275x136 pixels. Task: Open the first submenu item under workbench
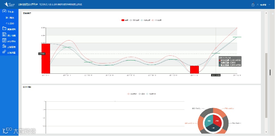(x=10, y=18)
